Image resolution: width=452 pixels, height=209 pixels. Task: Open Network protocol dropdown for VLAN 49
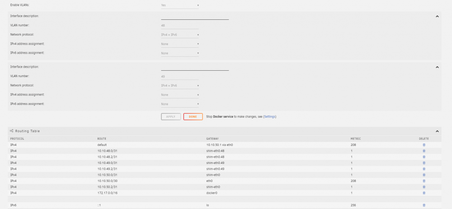point(180,86)
